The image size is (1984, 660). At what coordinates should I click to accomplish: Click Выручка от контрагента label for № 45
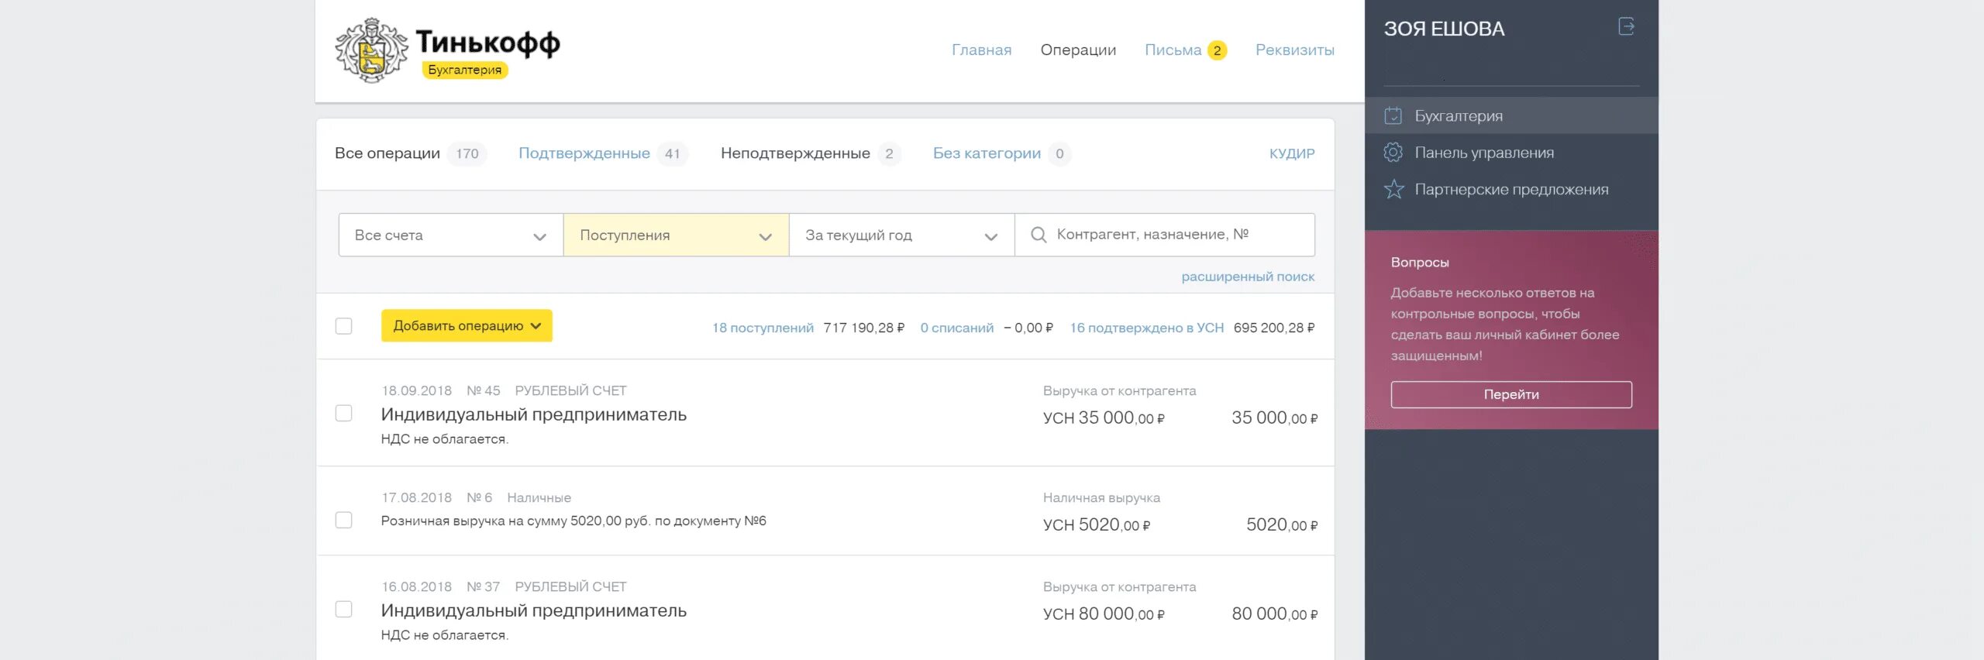point(1120,390)
